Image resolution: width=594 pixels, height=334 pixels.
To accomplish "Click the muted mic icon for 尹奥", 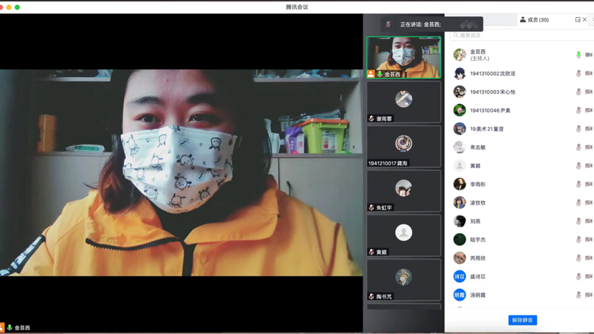I will coord(579,111).
